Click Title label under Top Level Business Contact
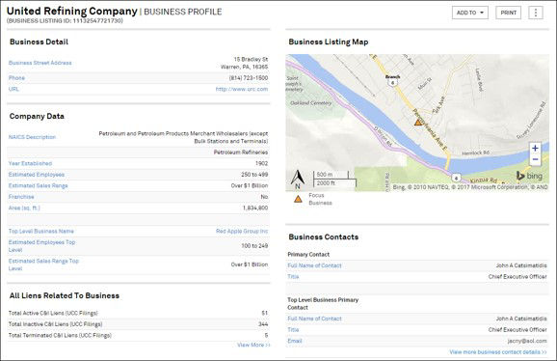 [x=293, y=330]
